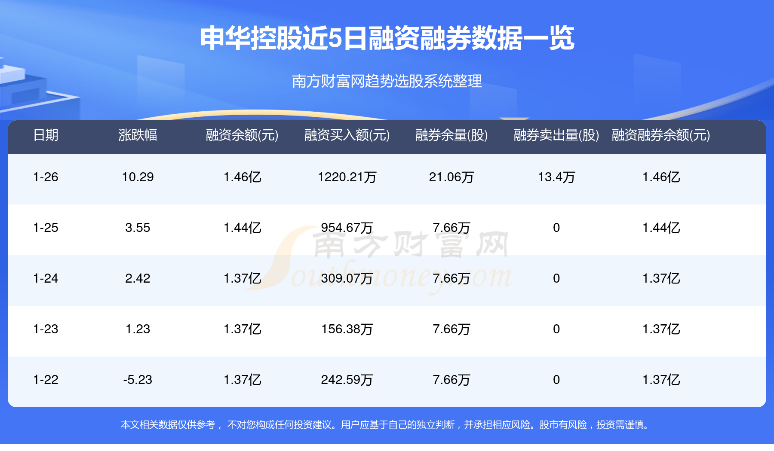Select the 954.67万 cell
Image resolution: width=774 pixels, height=451 pixels.
[x=347, y=228]
